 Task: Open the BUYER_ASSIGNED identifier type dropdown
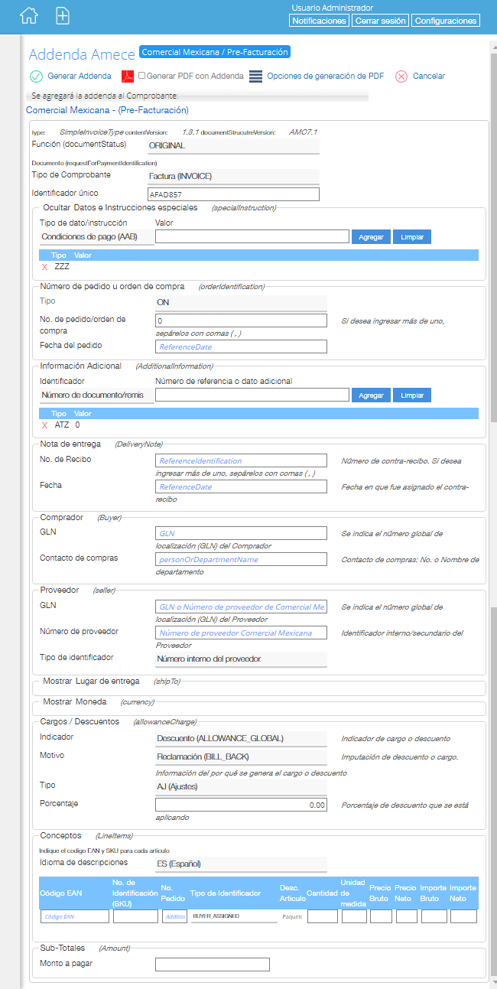coord(234,916)
